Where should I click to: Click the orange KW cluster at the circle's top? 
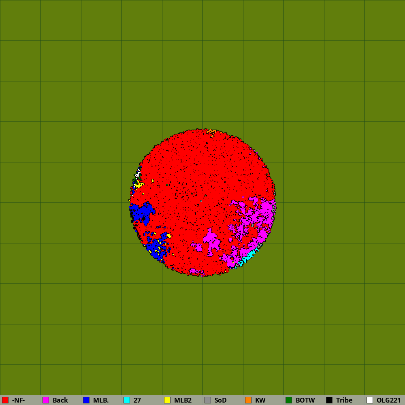click(x=210, y=131)
